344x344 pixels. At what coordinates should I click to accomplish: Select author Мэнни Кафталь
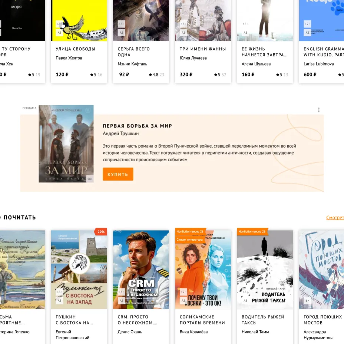(132, 64)
